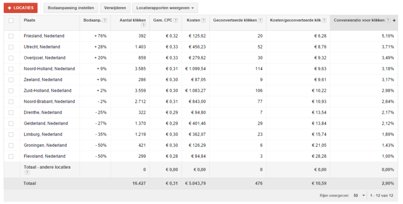403x204 pixels.
Task: Check the Groningen, Nederland row checkbox
Action: click(x=11, y=145)
